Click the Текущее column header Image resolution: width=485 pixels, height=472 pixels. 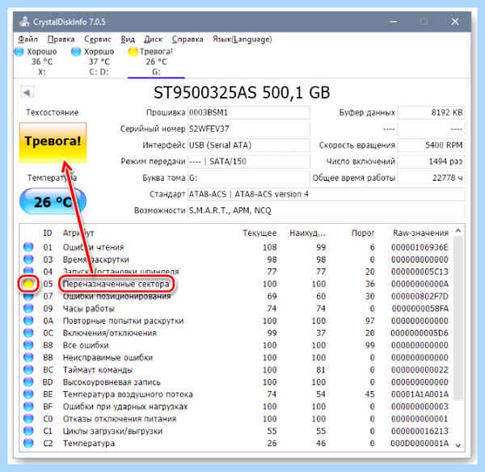click(259, 233)
